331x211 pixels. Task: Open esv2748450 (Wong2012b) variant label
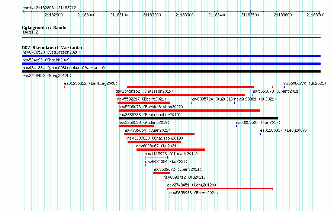click(47, 76)
